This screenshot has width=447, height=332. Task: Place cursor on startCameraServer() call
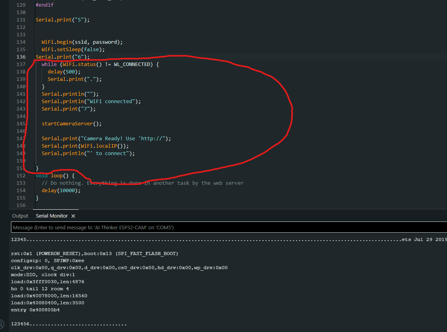point(72,124)
